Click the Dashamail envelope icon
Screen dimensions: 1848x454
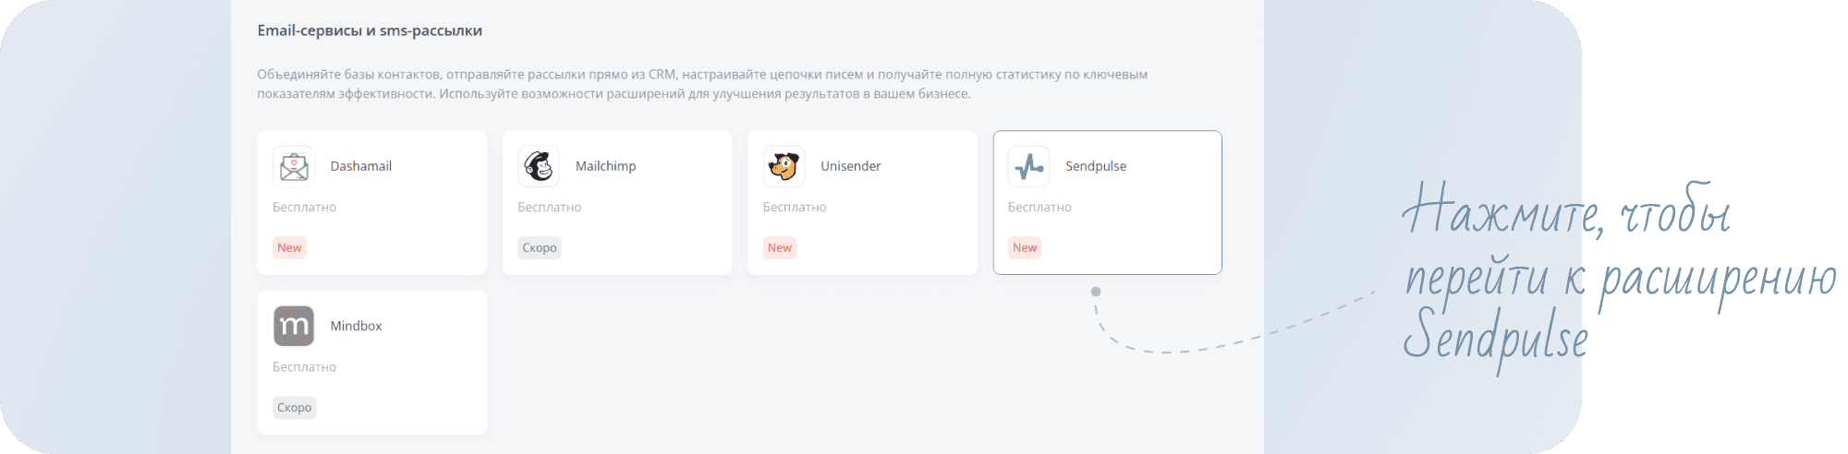(294, 167)
